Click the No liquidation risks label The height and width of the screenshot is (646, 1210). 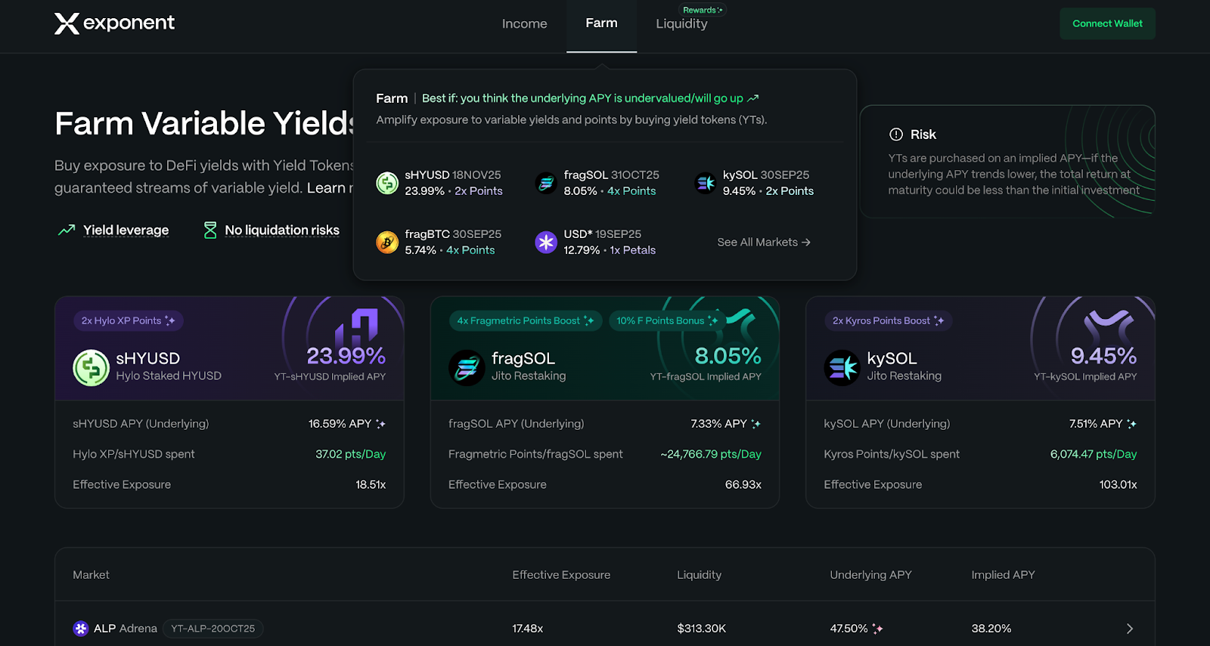(282, 230)
